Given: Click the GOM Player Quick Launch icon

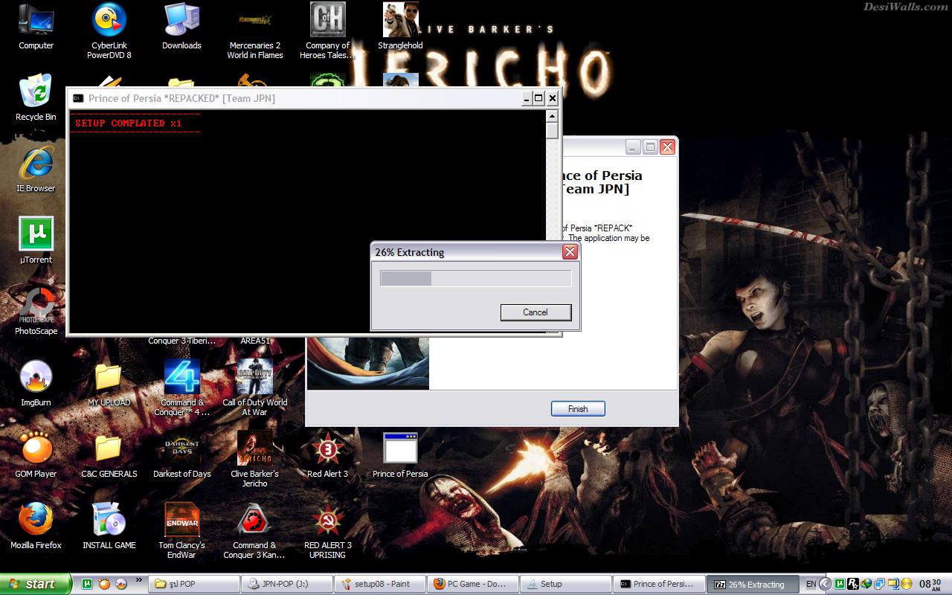Looking at the screenshot, I should point(104,584).
